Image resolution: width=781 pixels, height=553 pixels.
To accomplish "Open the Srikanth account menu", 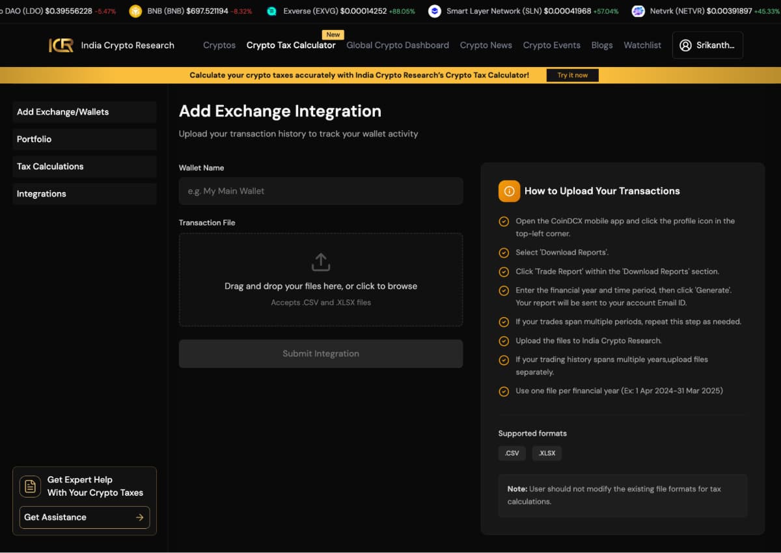I will [707, 45].
